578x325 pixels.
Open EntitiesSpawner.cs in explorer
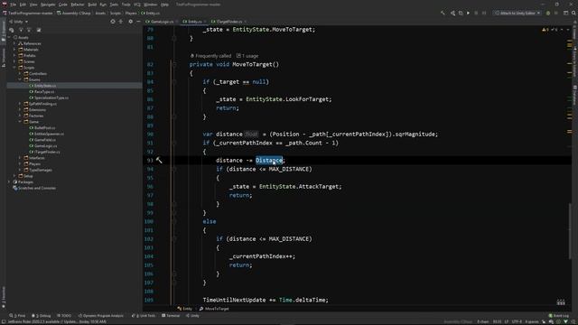(49, 134)
